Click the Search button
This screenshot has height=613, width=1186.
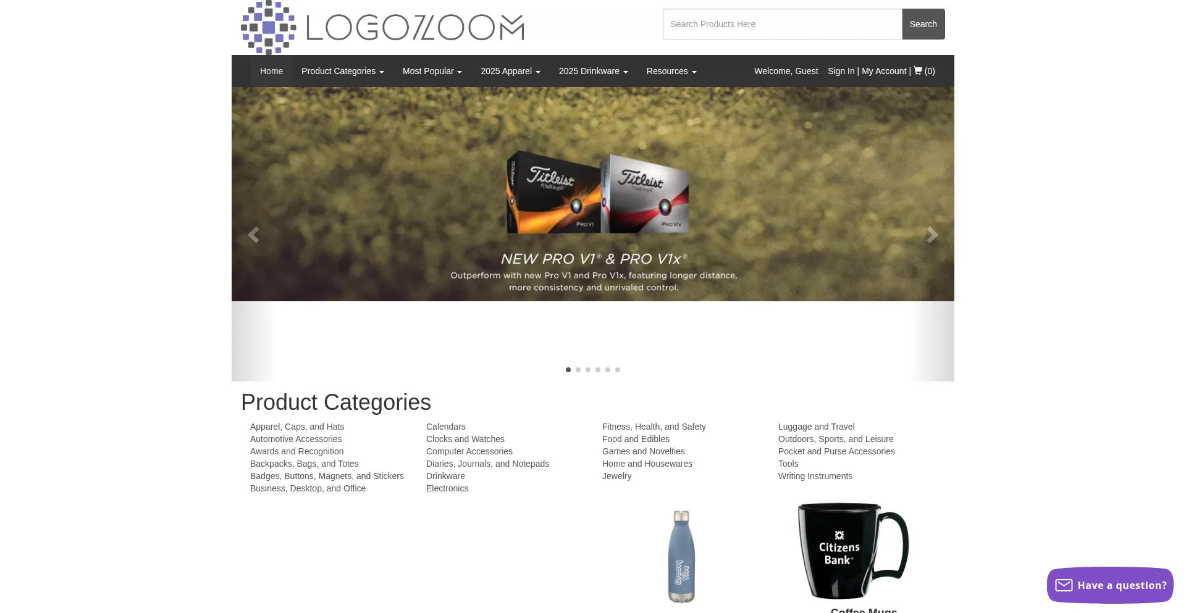coord(923,24)
